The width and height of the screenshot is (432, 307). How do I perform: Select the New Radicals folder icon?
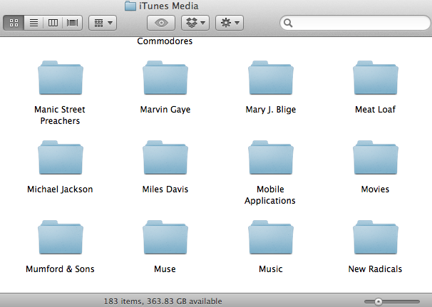coord(376,237)
